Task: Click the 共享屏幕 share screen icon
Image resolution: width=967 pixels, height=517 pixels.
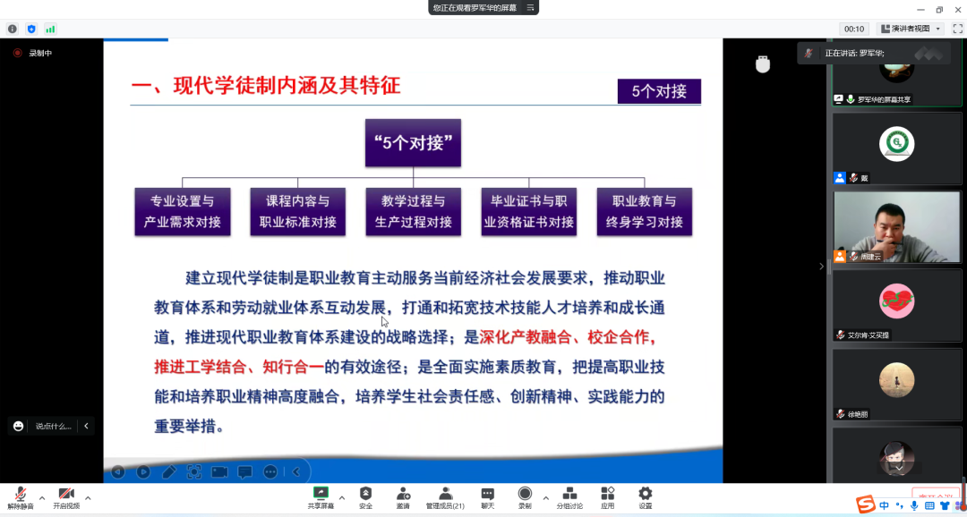Action: point(321,494)
